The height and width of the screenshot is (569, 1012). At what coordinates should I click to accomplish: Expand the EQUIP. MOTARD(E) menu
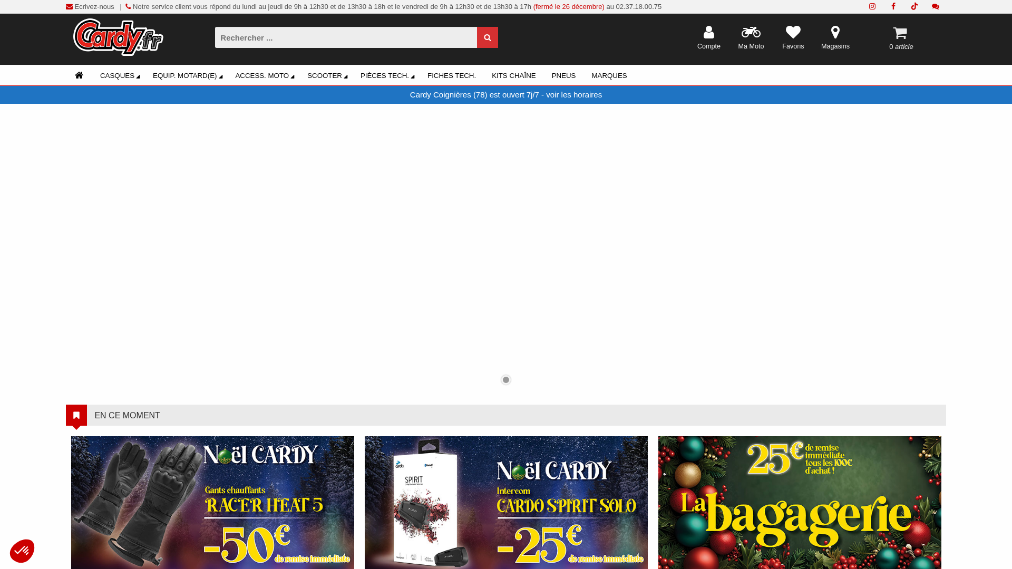click(x=188, y=76)
